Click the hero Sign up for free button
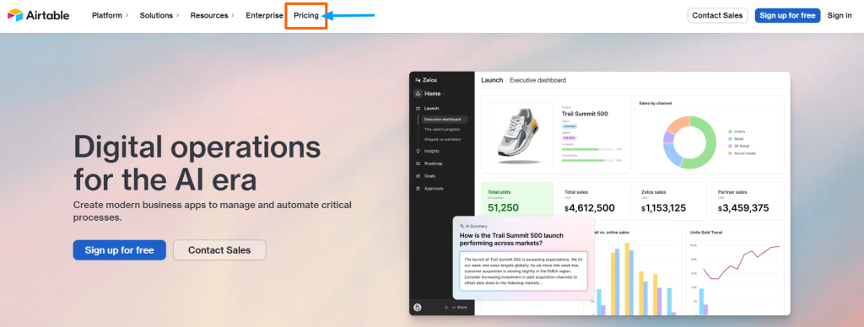 click(x=119, y=250)
